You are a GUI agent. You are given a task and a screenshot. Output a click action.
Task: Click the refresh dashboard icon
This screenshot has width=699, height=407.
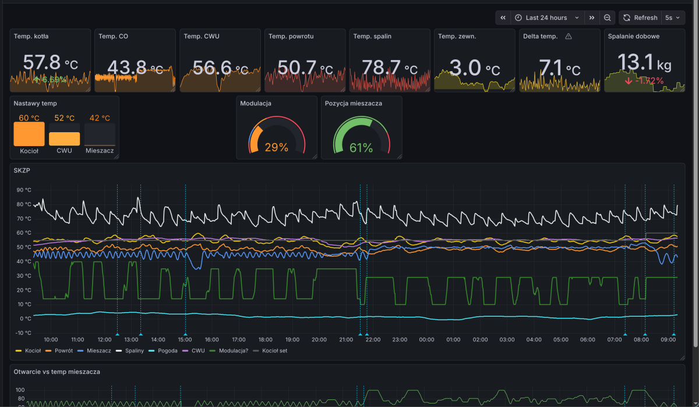pos(627,18)
